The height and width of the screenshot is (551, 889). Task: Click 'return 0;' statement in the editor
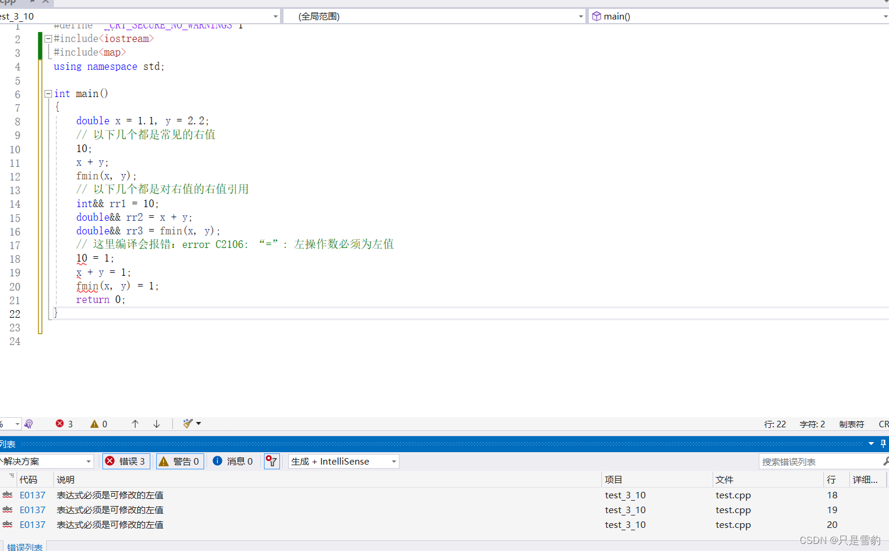(101, 300)
